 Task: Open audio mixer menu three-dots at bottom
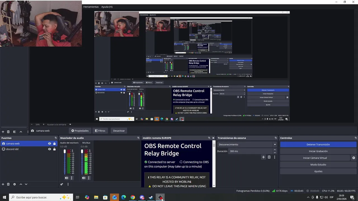pos(68,184)
